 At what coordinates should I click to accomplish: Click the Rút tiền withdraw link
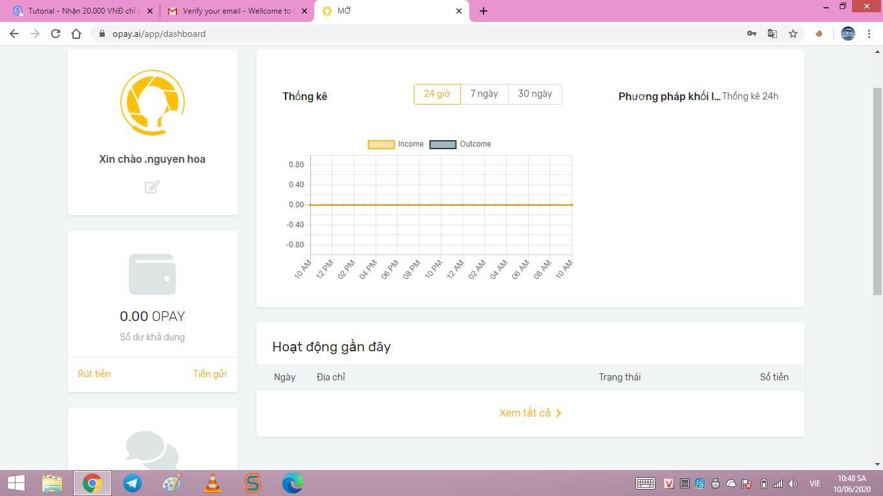[94, 374]
